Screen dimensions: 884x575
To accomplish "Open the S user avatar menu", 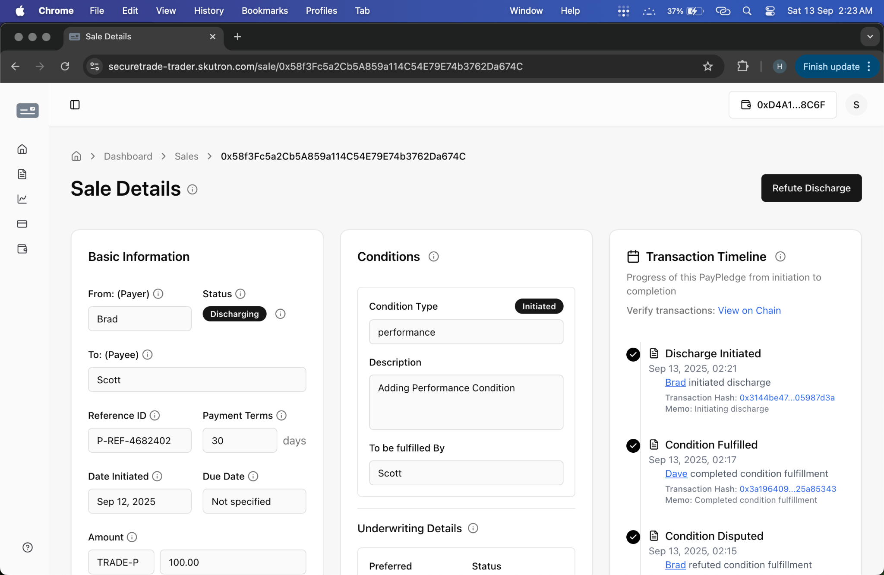I will click(856, 105).
